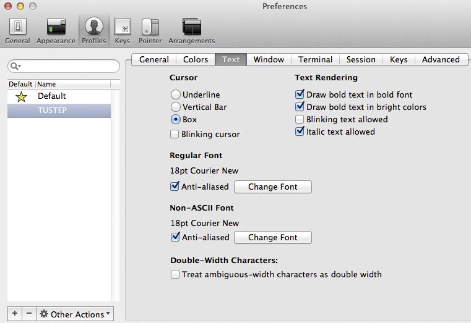471x323 pixels.
Task: Open the Keys preferences pane
Action: click(123, 30)
